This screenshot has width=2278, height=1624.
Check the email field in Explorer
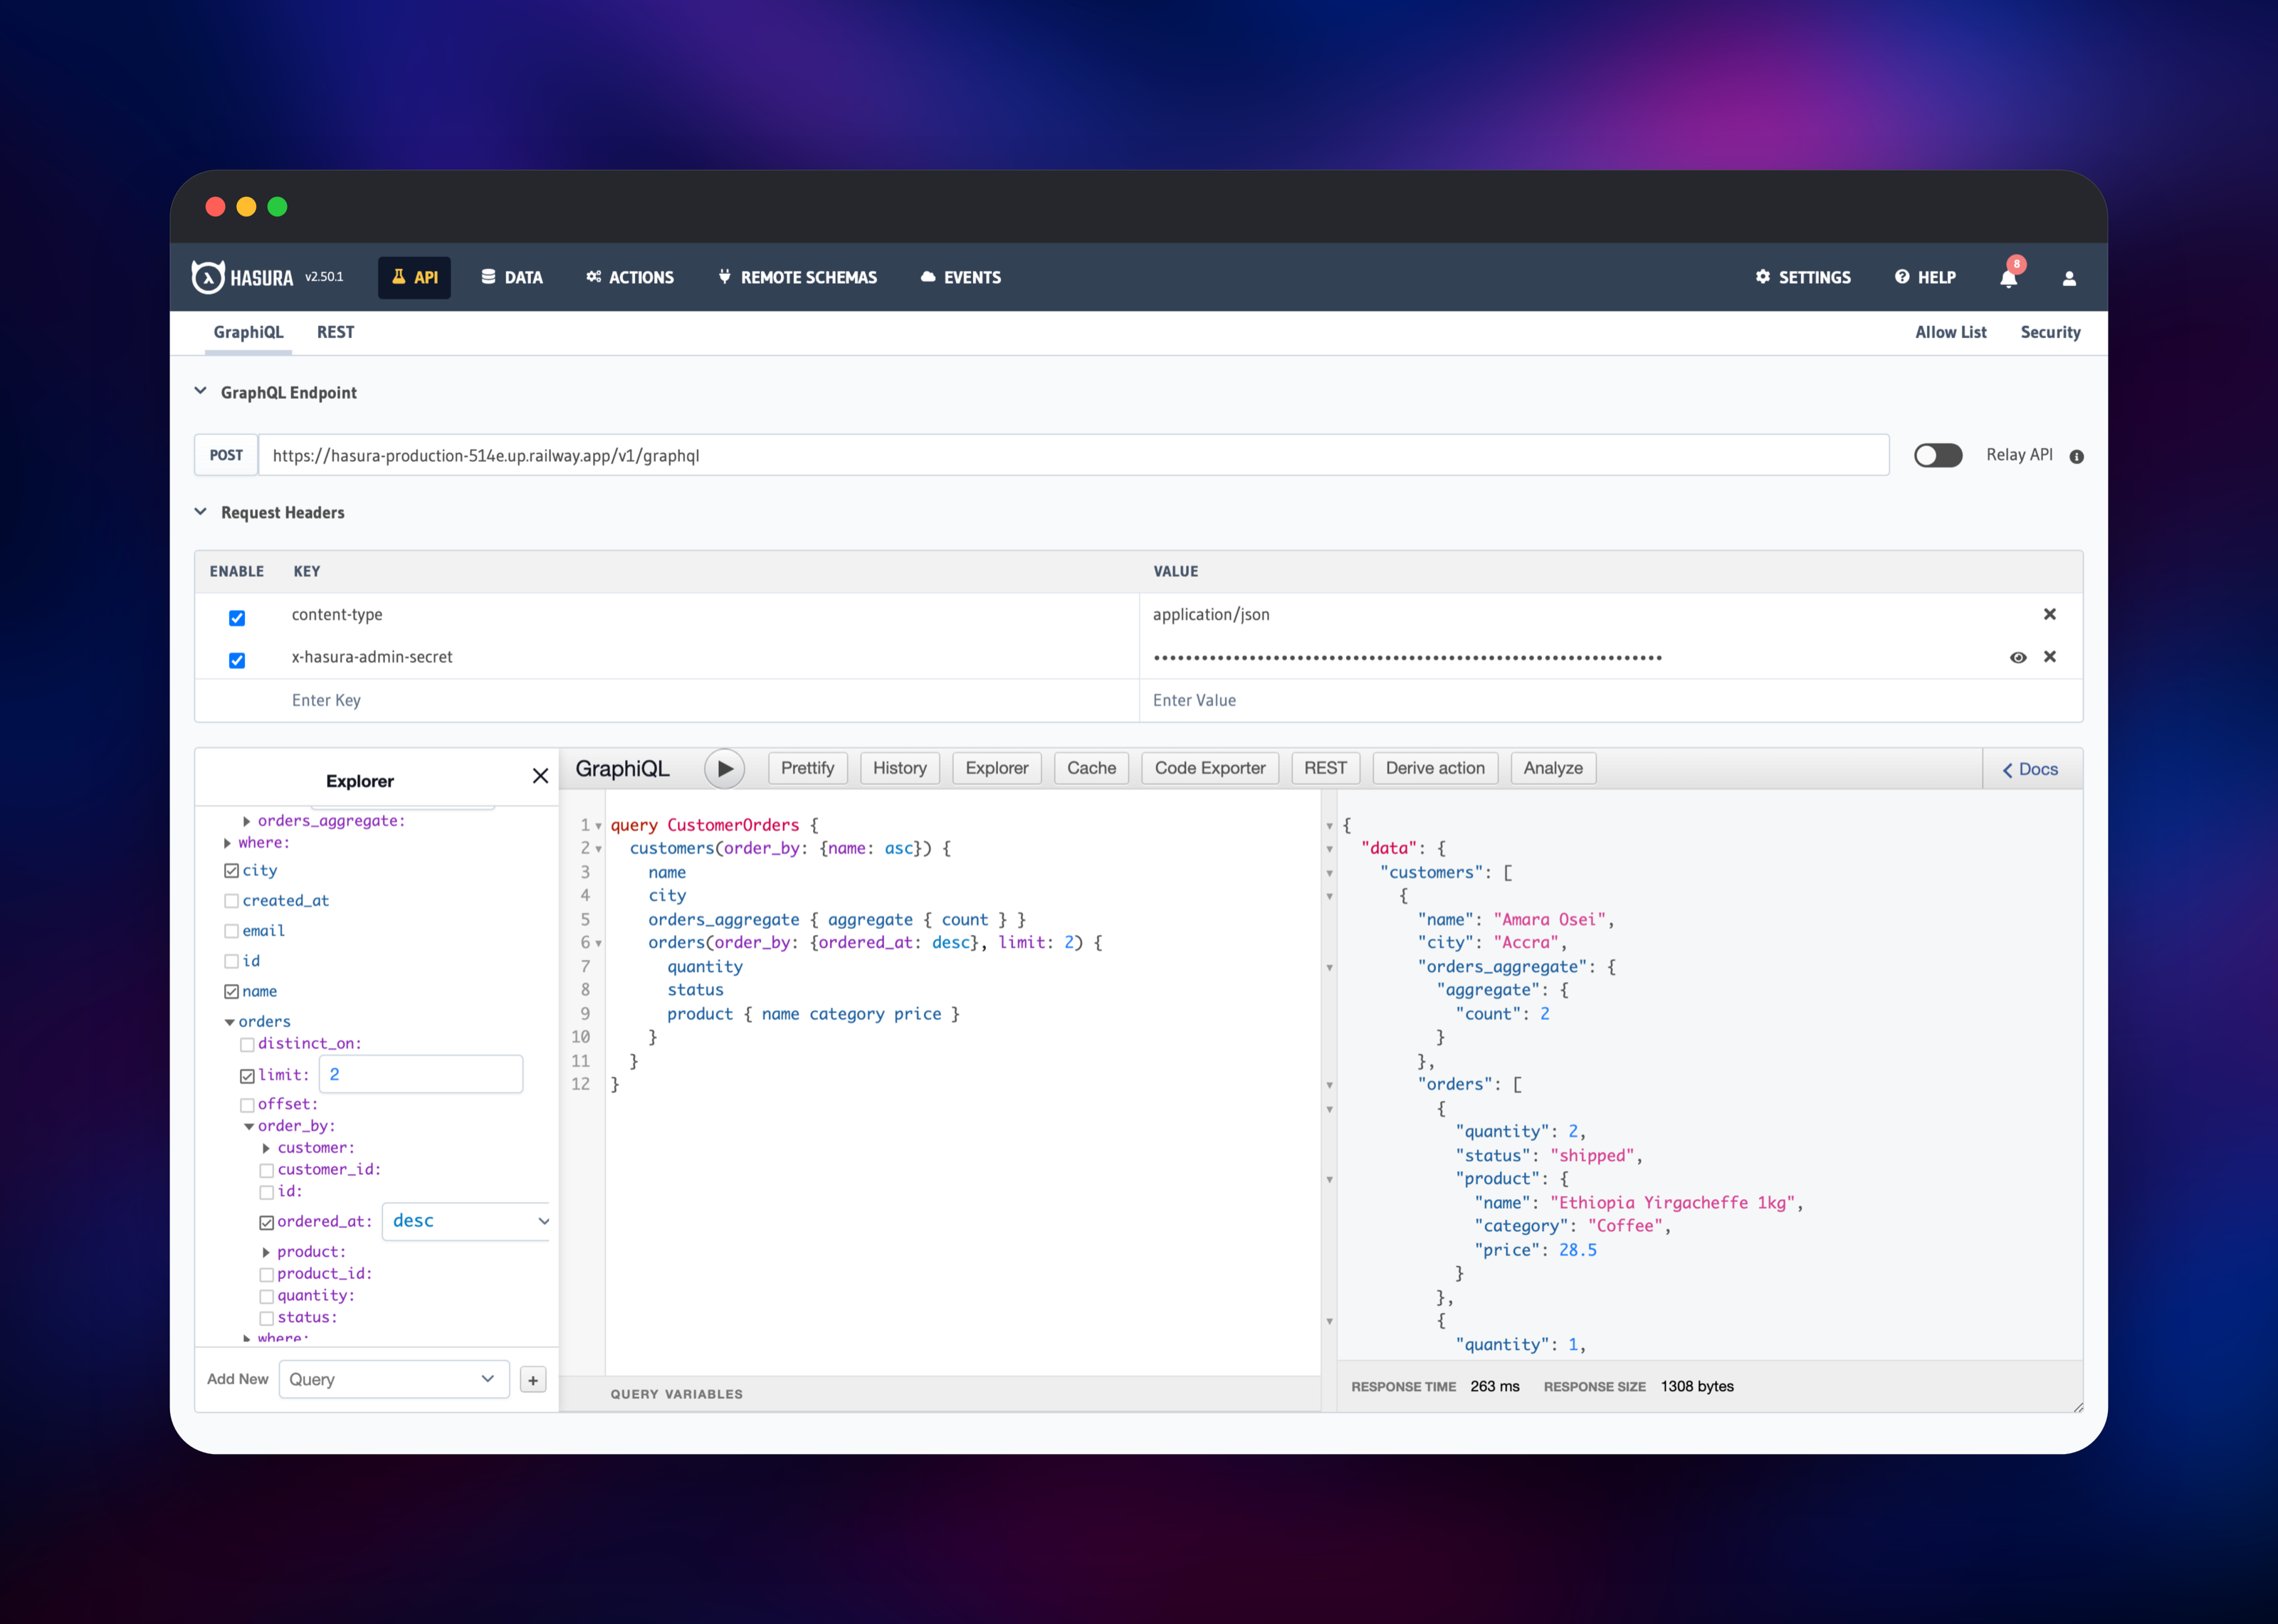pyautogui.click(x=231, y=931)
